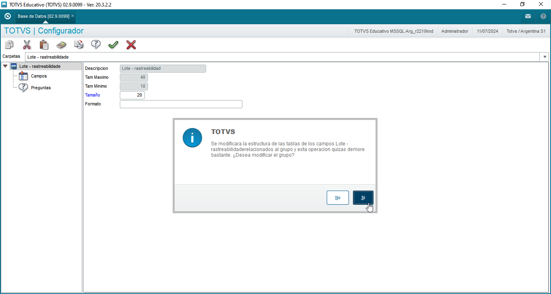The image size is (551, 294).
Task: Click the eraser toolbar icon
Action: click(x=61, y=44)
